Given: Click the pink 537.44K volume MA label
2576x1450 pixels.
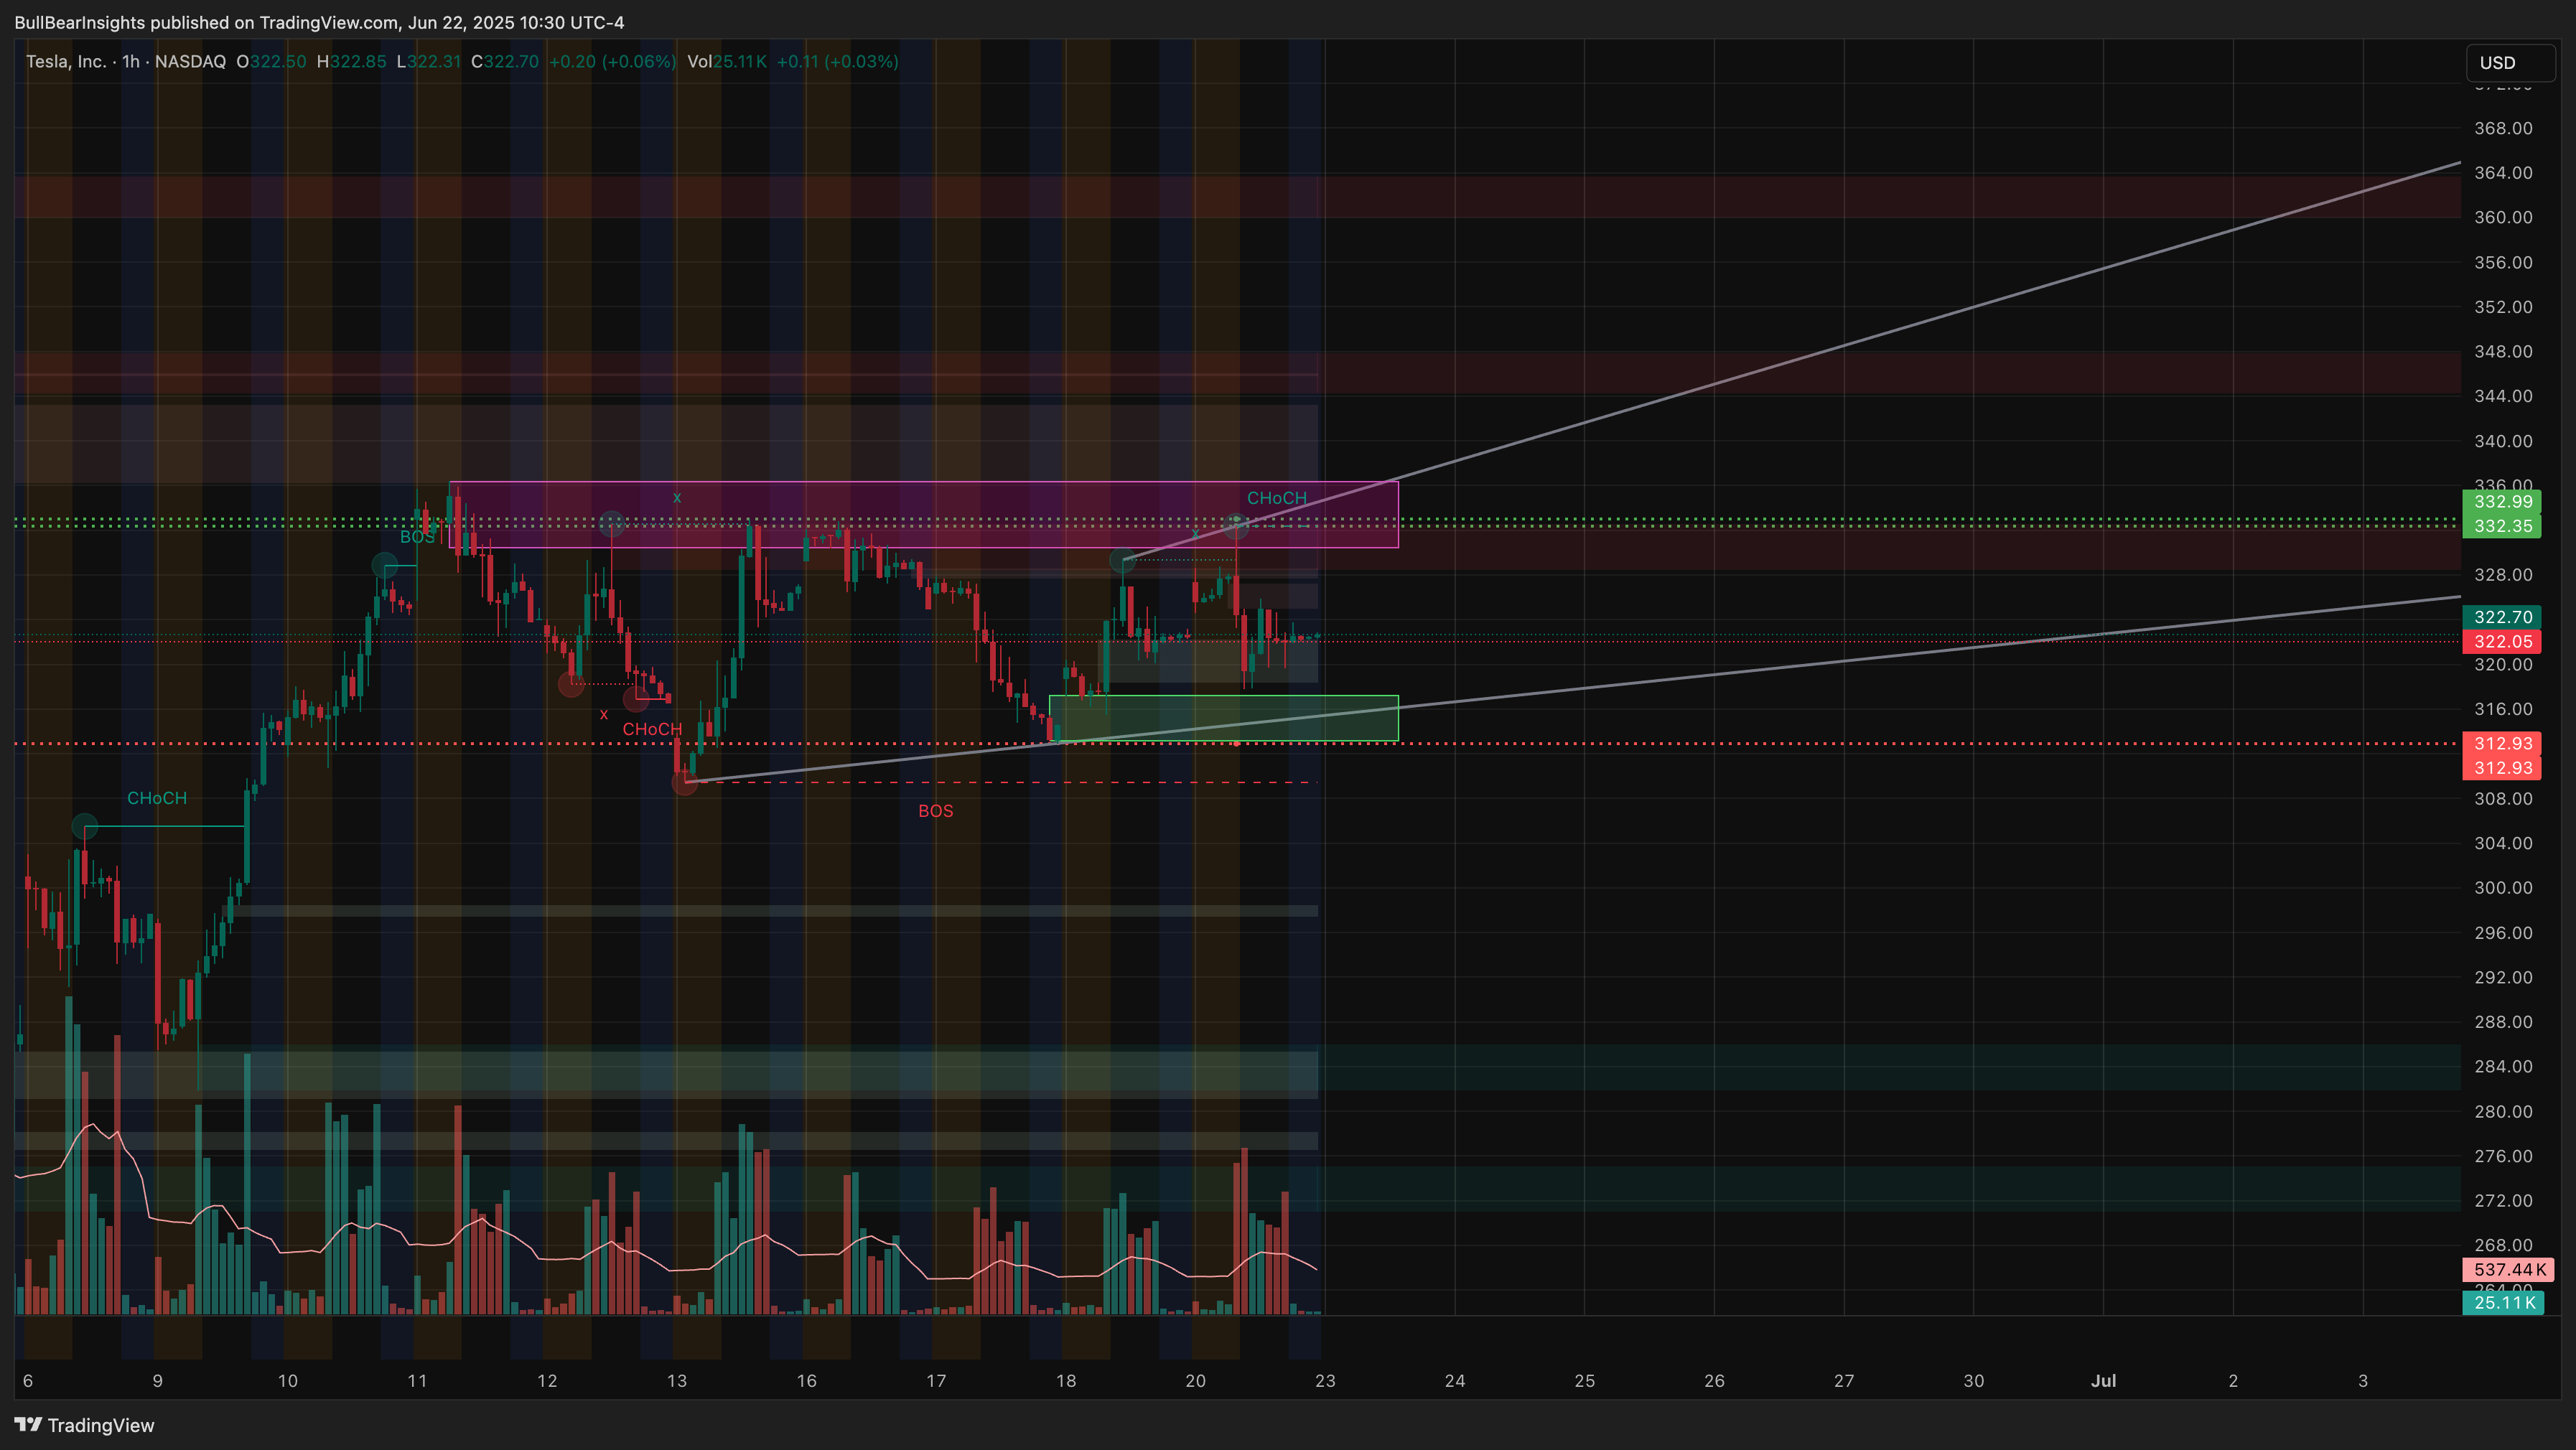Looking at the screenshot, I should (x=2509, y=1269).
